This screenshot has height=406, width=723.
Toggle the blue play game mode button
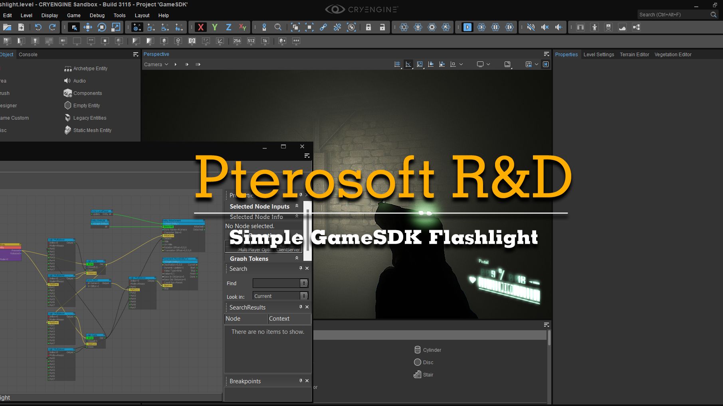pos(467,27)
